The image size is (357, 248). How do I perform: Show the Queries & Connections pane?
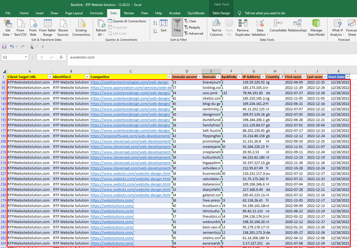[x=127, y=21]
